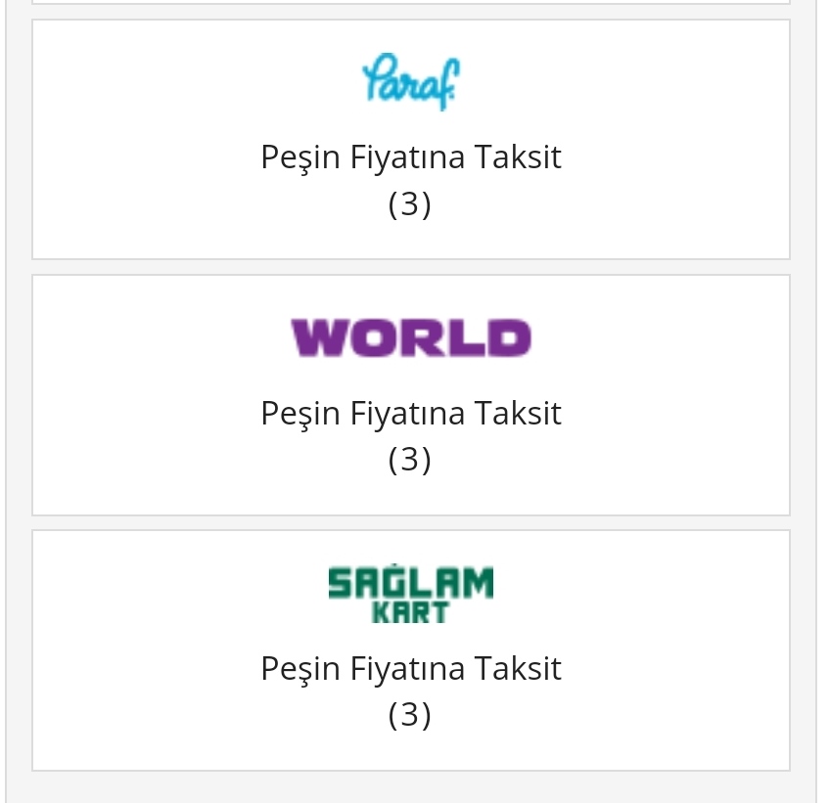Click the partially visible card above Paraf
Screen dimensions: 829x803
(x=411, y=2)
